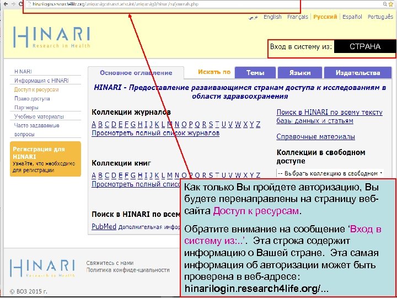Switch site language to Français
The width and height of the screenshot is (397, 298).
point(298,17)
